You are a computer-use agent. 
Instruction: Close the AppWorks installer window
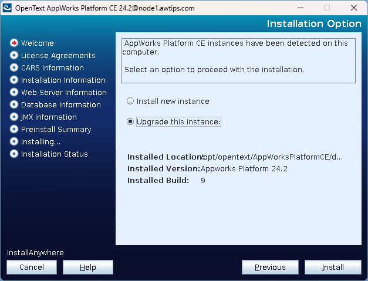[354, 8]
